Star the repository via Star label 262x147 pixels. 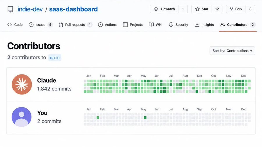coord(205,9)
